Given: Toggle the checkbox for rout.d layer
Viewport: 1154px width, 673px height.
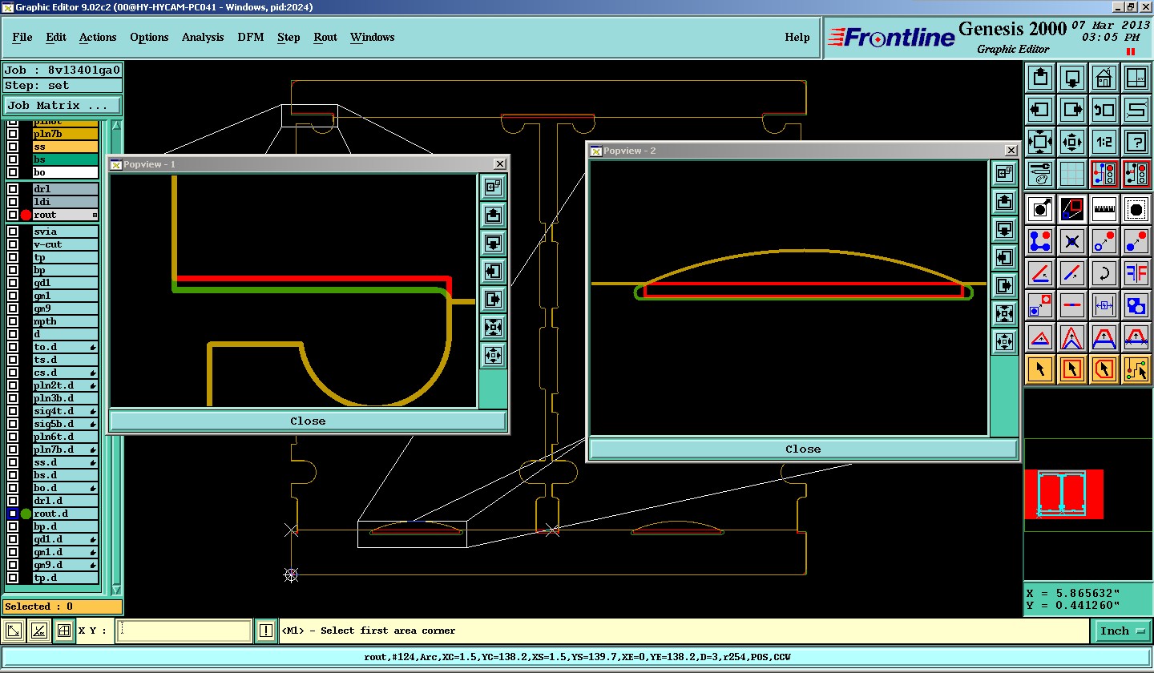Looking at the screenshot, I should 13,514.
